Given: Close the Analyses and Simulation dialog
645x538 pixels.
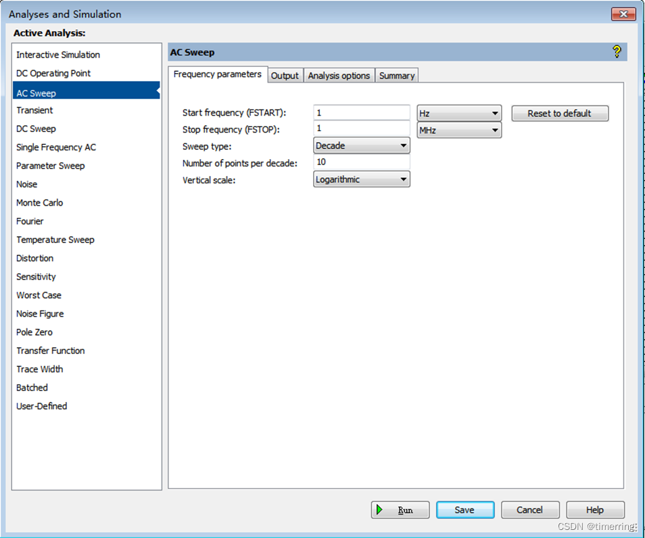Looking at the screenshot, I should pyautogui.click(x=623, y=14).
